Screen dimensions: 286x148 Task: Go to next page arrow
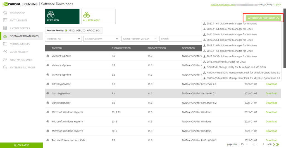(274, 144)
